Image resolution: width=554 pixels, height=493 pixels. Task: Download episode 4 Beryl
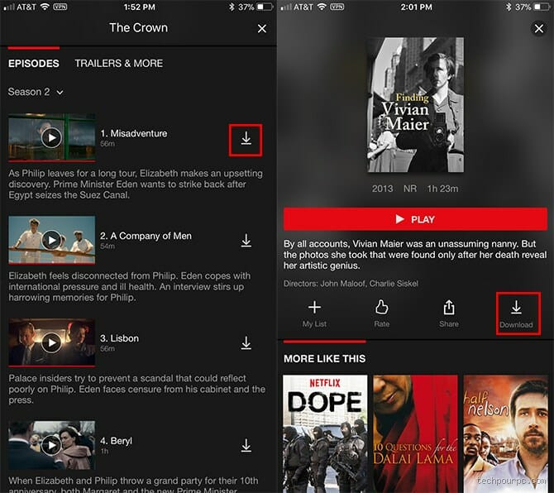click(246, 446)
